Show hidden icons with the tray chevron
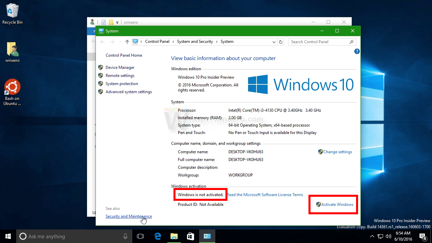This screenshot has width=432, height=243. [372, 236]
